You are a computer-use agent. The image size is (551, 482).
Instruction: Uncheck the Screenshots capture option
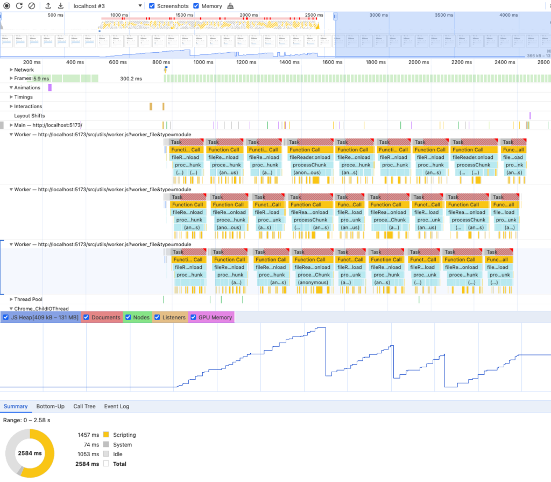pos(151,6)
